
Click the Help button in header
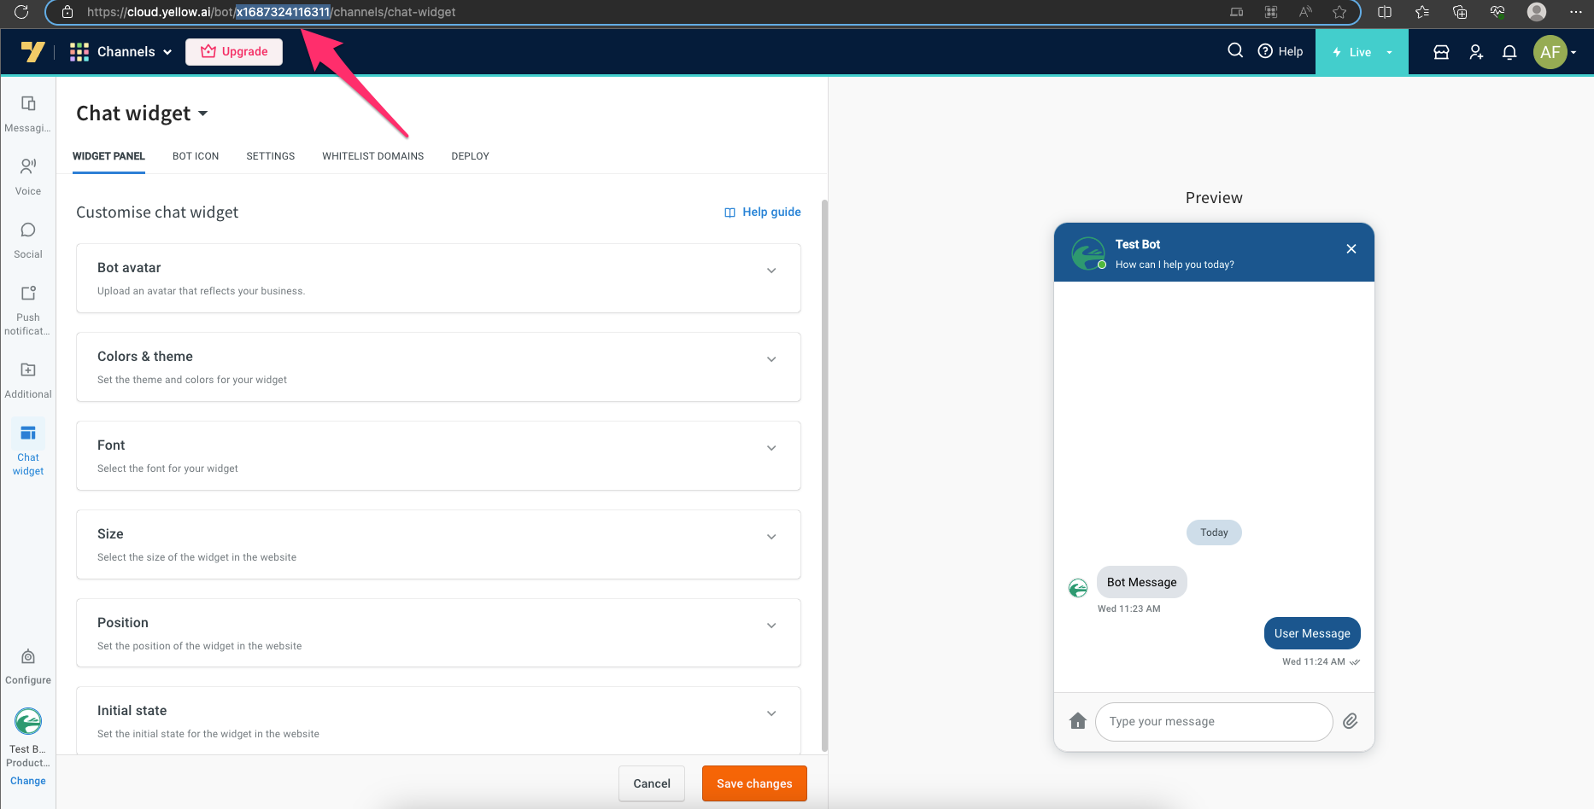[1280, 51]
